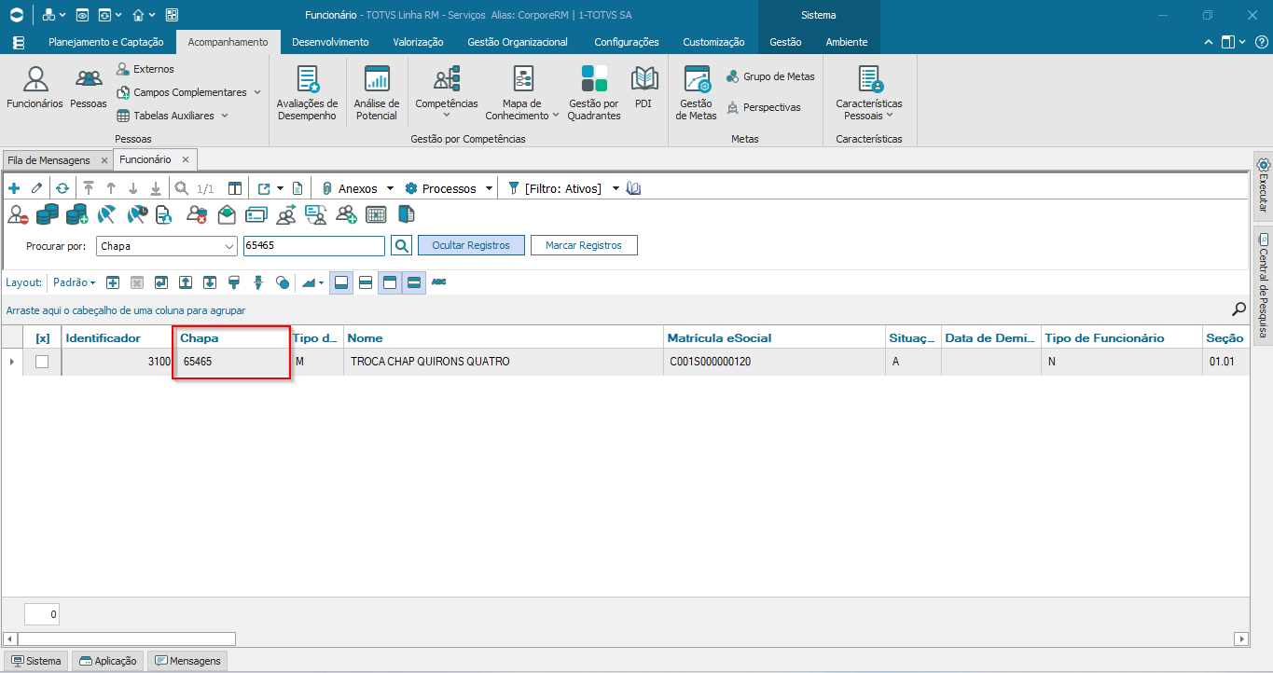Image resolution: width=1273 pixels, height=673 pixels.
Task: Switch to the Planejamento e Captação tab
Action: coord(106,42)
